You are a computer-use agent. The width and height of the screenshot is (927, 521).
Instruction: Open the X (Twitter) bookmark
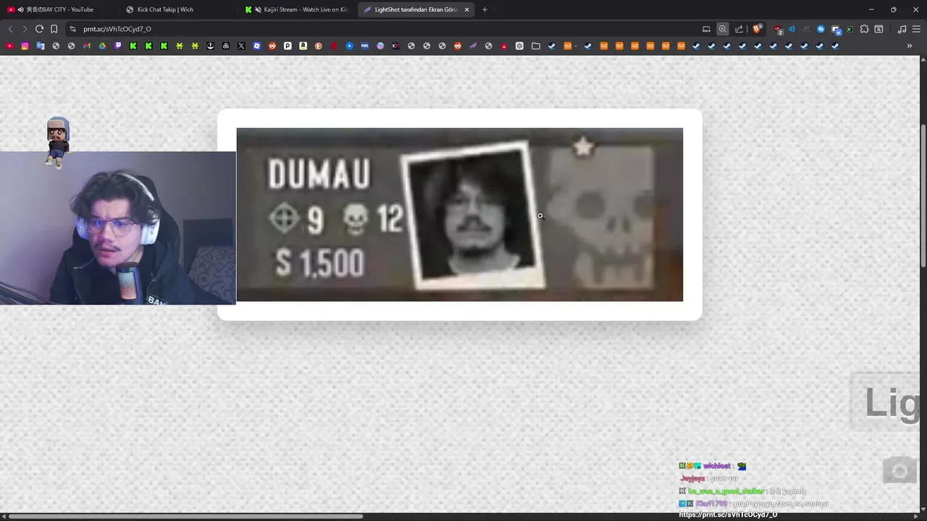click(241, 46)
